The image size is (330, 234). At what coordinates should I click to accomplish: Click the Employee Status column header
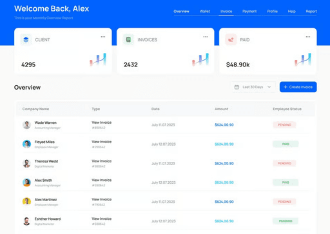point(287,109)
